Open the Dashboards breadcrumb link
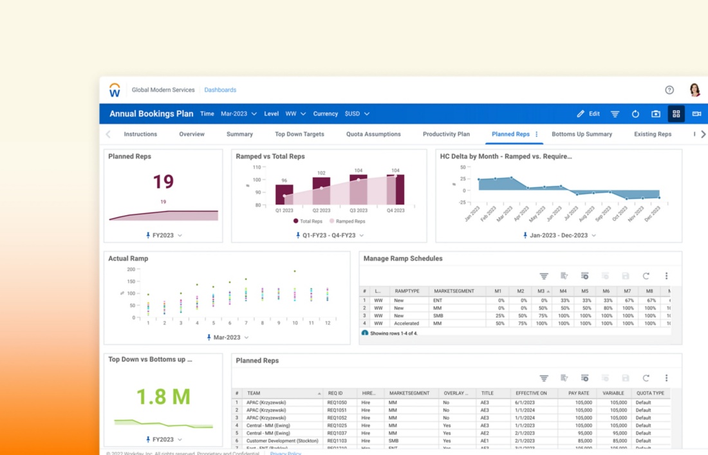Screen dimensions: 708x455 (x=220, y=90)
